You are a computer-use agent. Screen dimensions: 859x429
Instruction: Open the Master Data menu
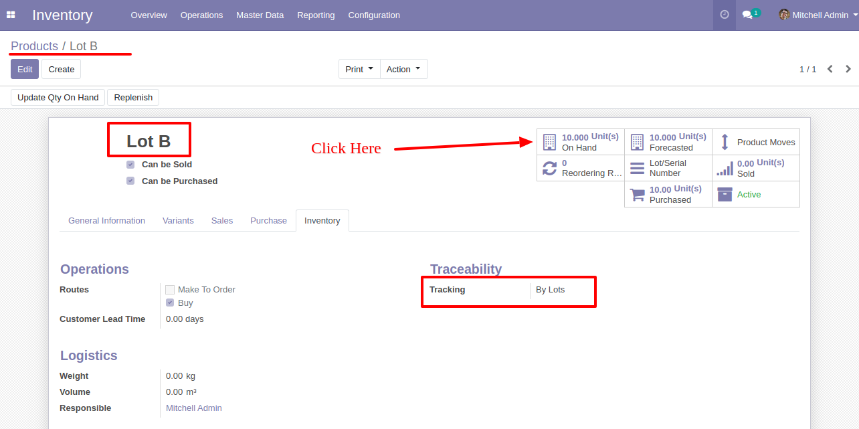click(x=260, y=15)
